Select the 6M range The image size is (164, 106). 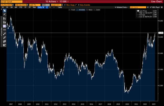coord(16,7)
